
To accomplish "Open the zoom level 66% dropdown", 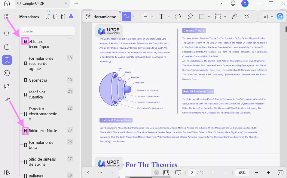I will coord(242,173).
